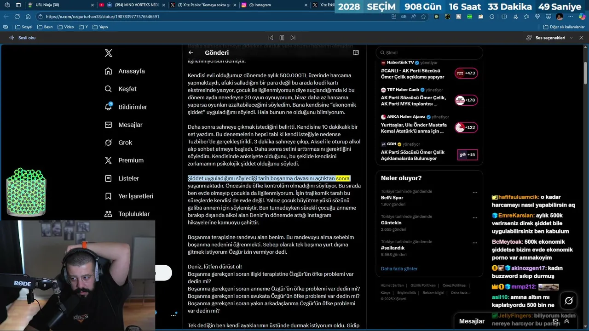Viewport: 589px width, 331px height.
Task: Pause read aloud playback
Action: pos(282,38)
